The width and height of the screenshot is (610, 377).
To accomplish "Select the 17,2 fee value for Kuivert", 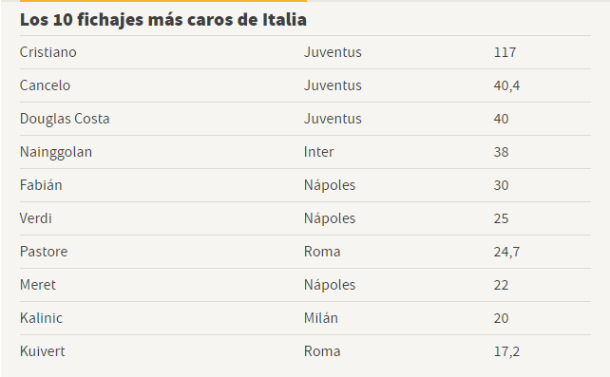I will [x=506, y=351].
